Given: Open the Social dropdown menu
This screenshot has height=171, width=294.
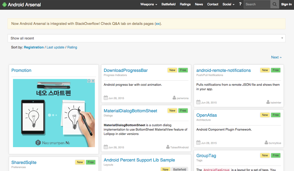Looking at the screenshot, I should [228, 4].
